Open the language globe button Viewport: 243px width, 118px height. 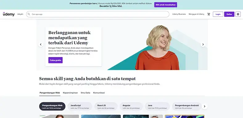coord(238,14)
